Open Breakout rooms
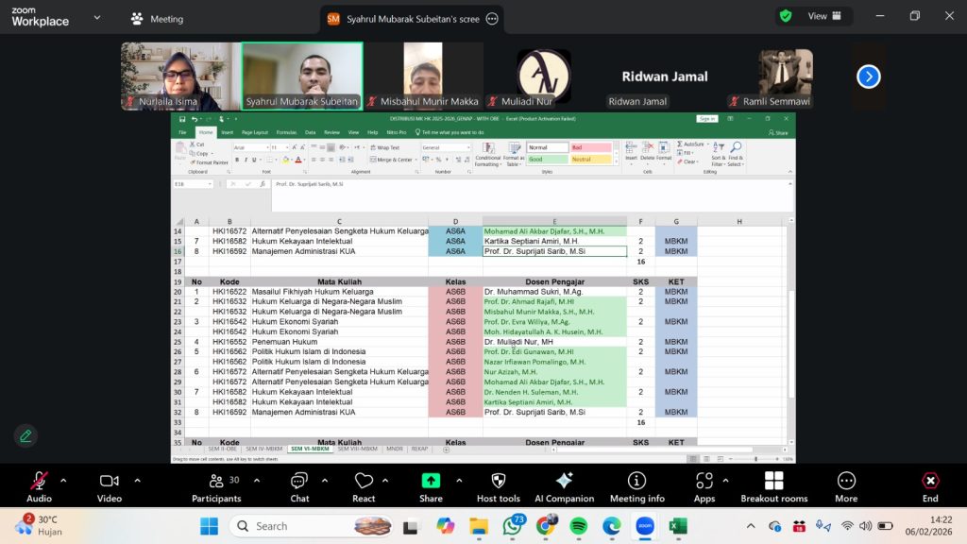Image resolution: width=967 pixels, height=544 pixels. click(773, 485)
